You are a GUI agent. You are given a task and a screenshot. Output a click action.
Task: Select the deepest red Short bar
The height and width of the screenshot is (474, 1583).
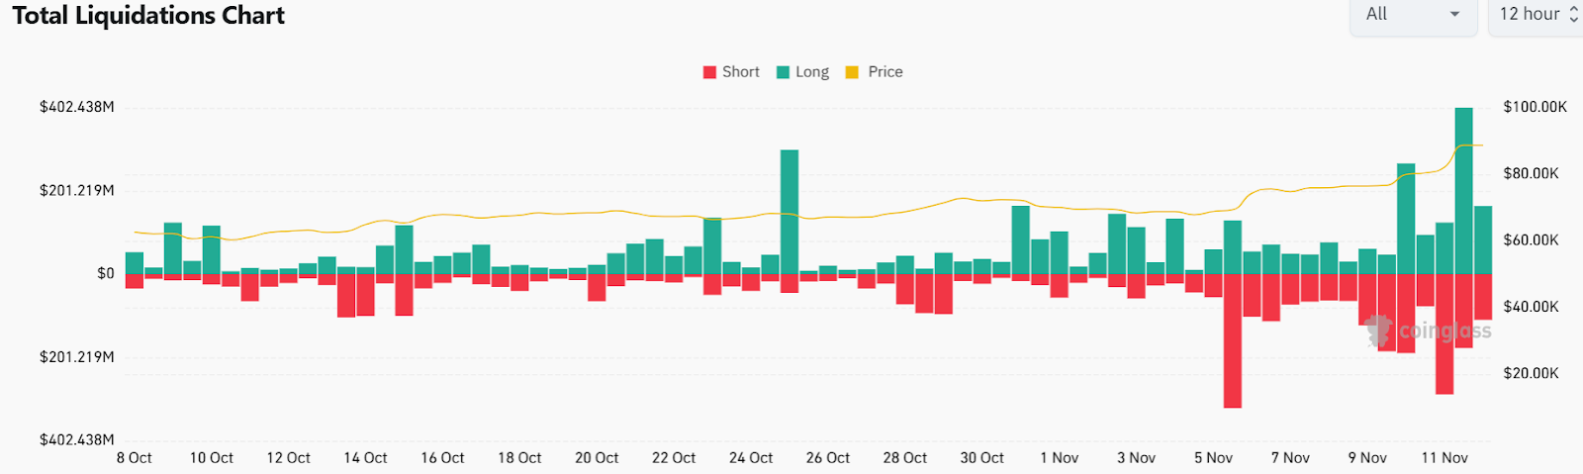click(x=1232, y=340)
